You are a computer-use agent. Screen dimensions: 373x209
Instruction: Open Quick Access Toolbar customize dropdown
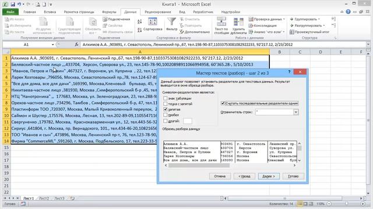click(x=51, y=4)
